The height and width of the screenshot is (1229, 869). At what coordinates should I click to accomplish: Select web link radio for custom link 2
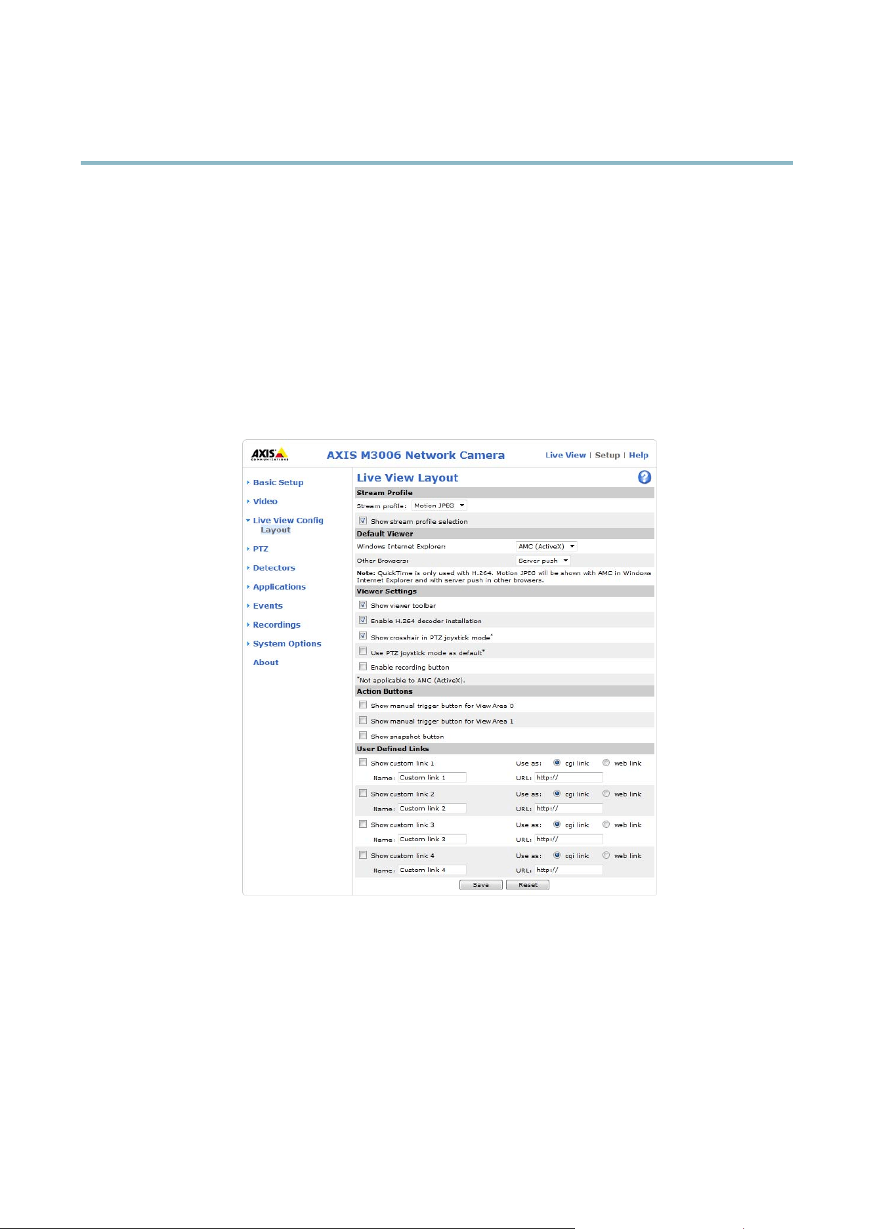tap(606, 794)
